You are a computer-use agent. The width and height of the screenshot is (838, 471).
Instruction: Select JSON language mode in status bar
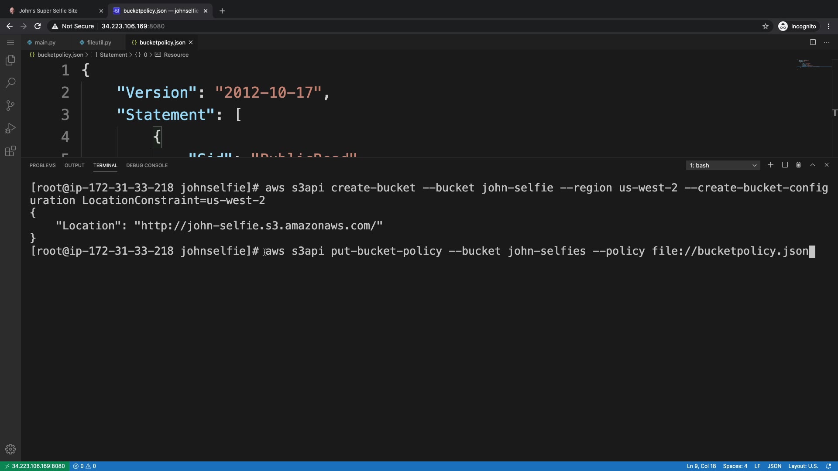coord(774,466)
